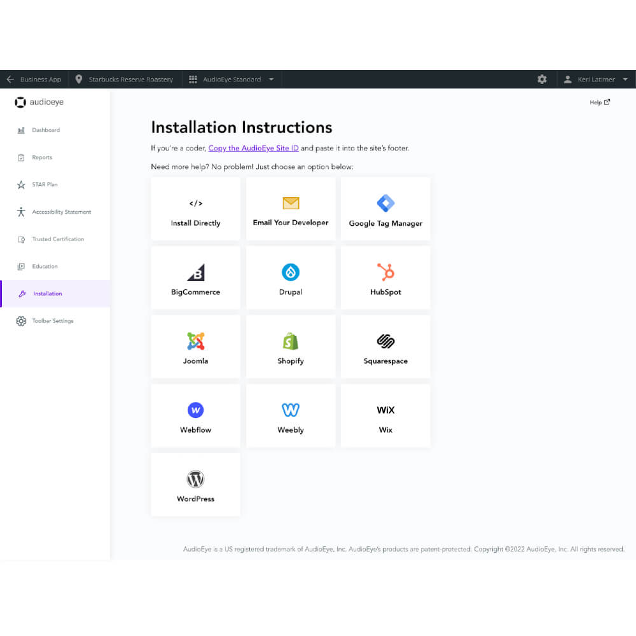636x636 pixels.
Task: Choose the Squarespace logo icon
Action: click(385, 341)
